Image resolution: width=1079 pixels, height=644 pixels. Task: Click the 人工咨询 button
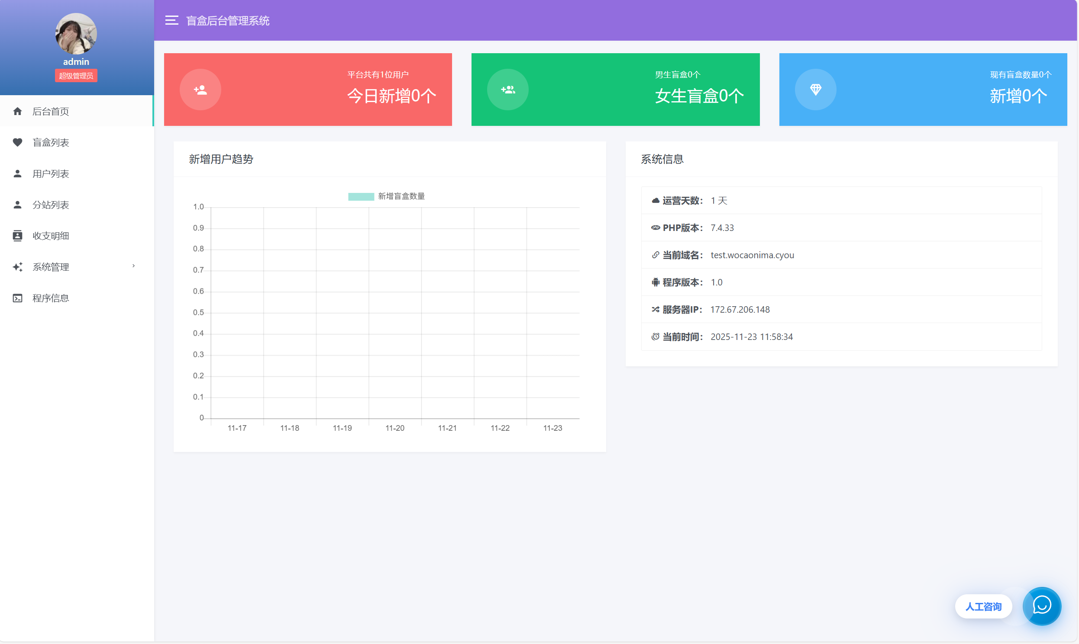tap(983, 606)
